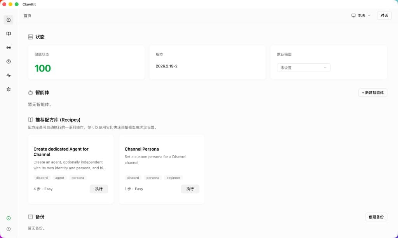The width and height of the screenshot is (398, 238).
Task: Open the recipes book icon in sidebar
Action: [8, 33]
